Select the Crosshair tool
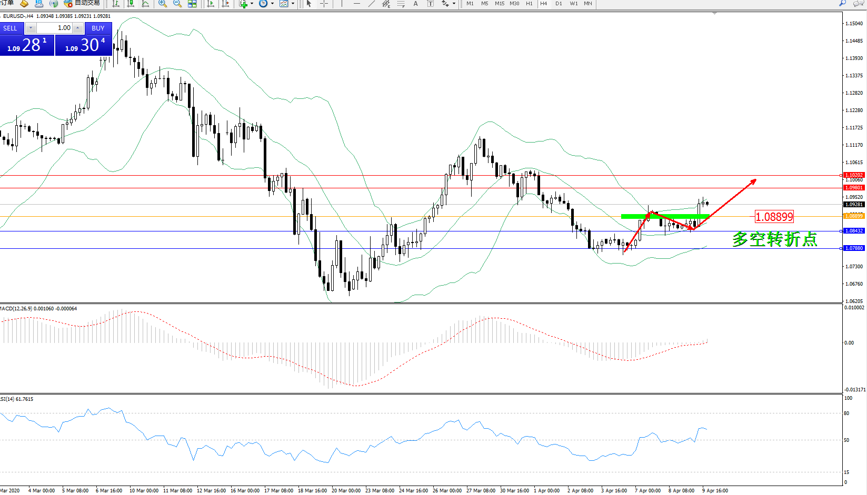 point(324,4)
